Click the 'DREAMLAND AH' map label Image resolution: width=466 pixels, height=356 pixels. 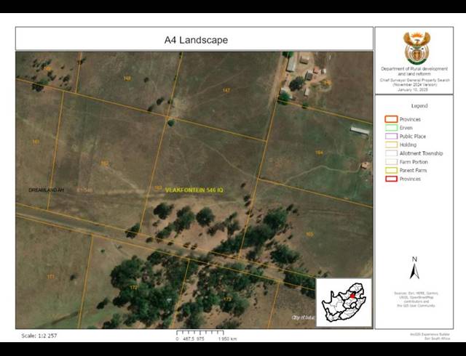(47, 190)
